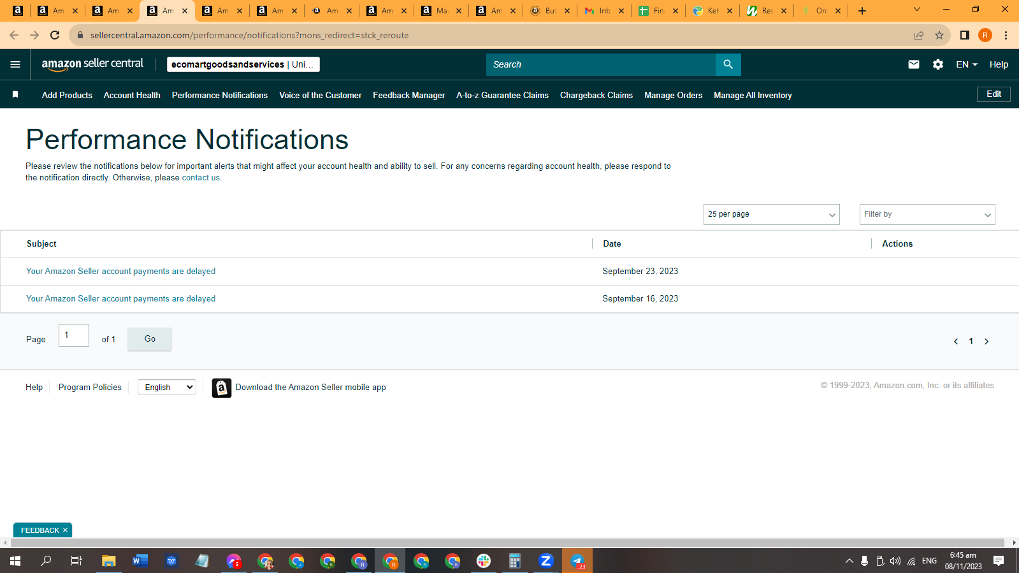This screenshot has width=1019, height=573.
Task: Open File Explorer from the taskbar
Action: (109, 561)
